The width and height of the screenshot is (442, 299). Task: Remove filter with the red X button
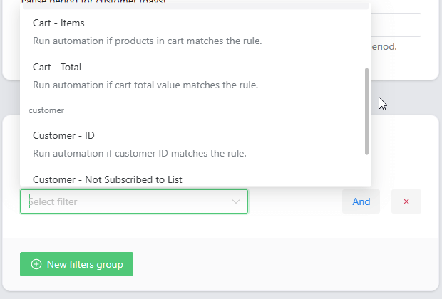click(x=406, y=201)
